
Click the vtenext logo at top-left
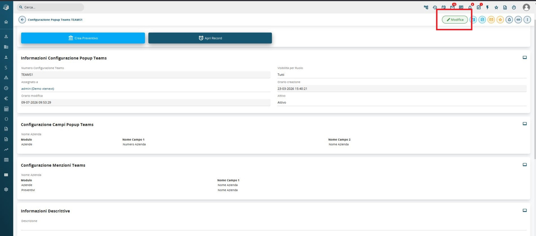coord(6,7)
